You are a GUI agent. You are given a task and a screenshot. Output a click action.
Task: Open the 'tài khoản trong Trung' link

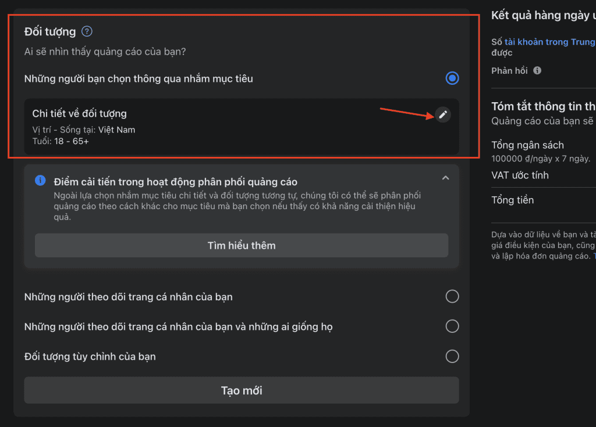coord(550,42)
